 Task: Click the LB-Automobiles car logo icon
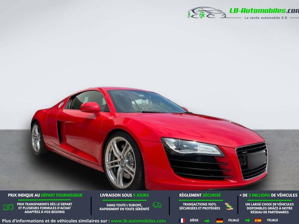(206, 13)
